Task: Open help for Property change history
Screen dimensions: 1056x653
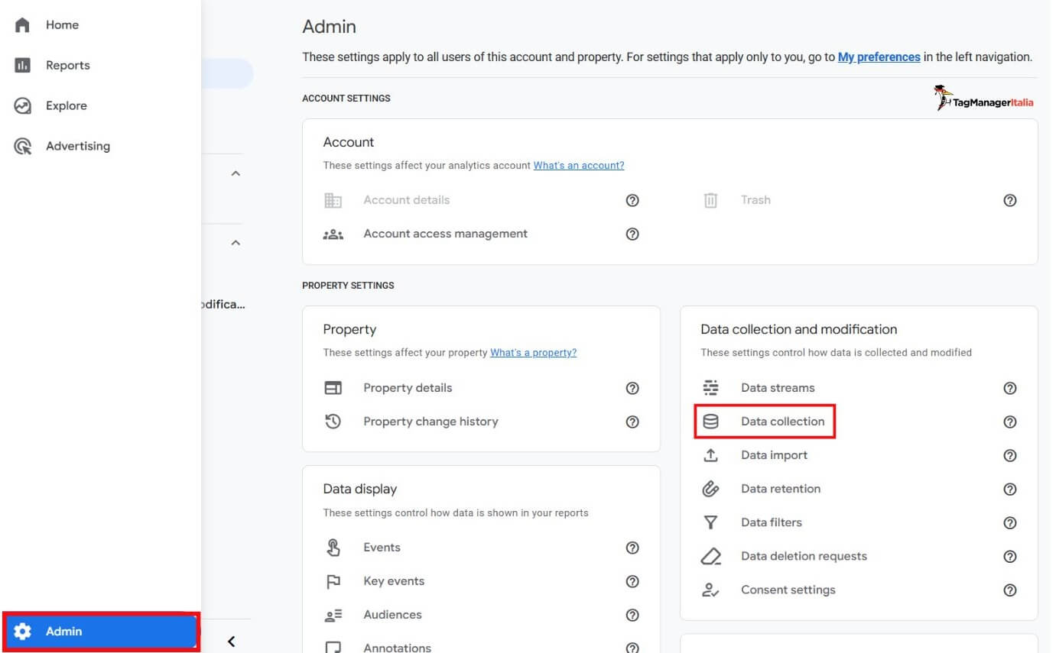Action: pos(632,422)
